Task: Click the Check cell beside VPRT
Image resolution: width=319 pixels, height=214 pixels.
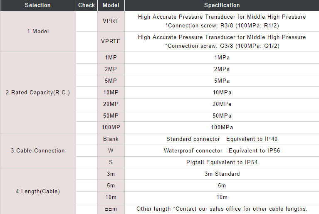Action: pos(87,21)
